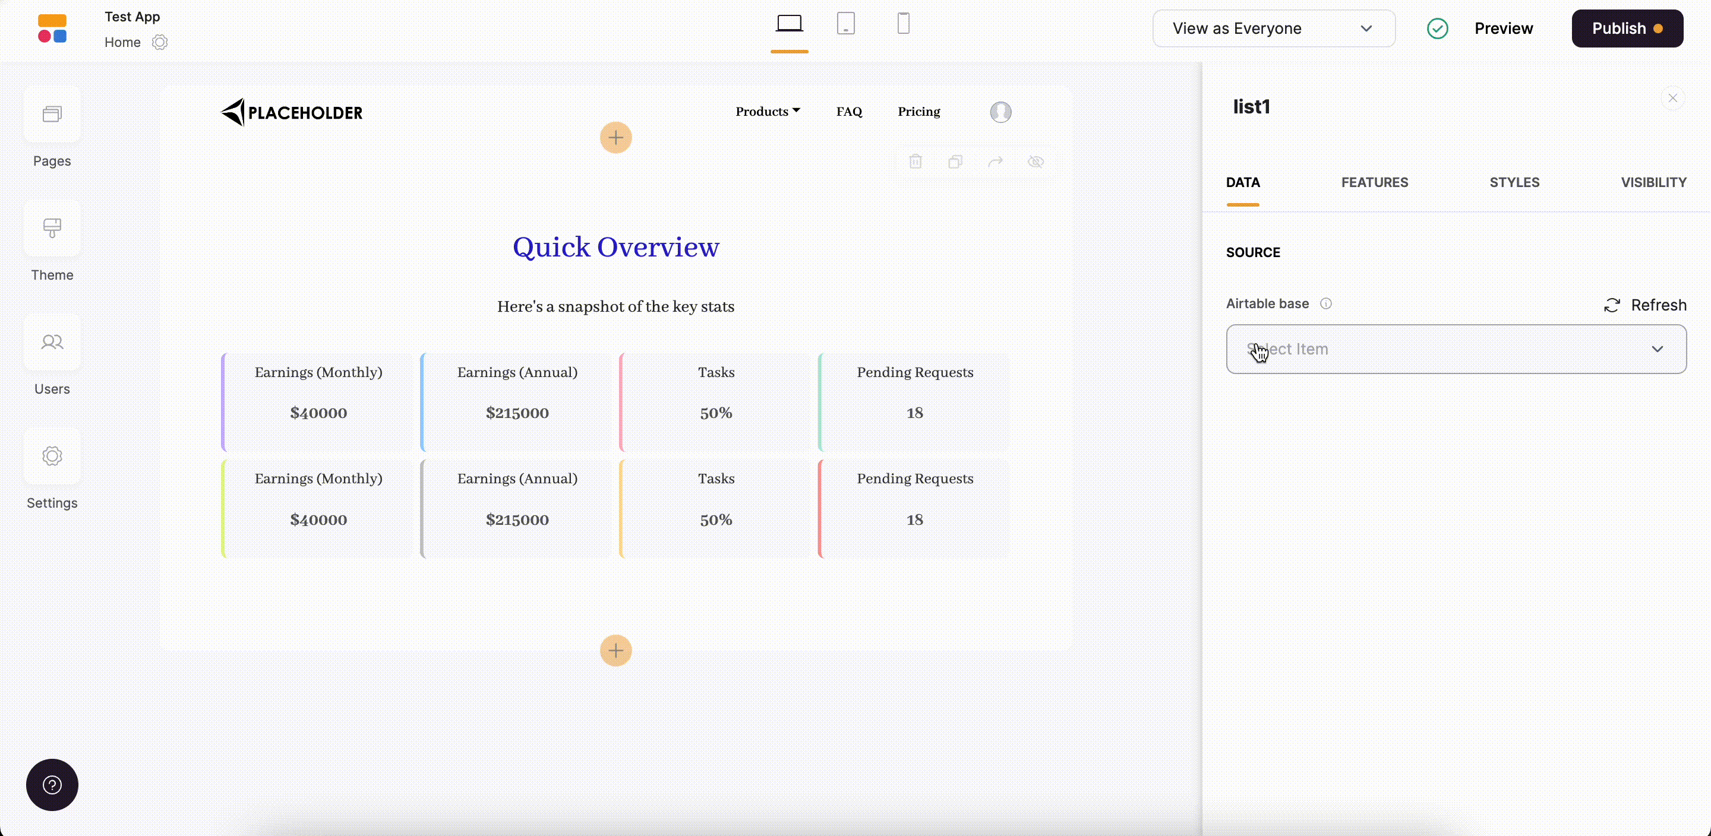Click the delete section trash icon

click(x=916, y=161)
